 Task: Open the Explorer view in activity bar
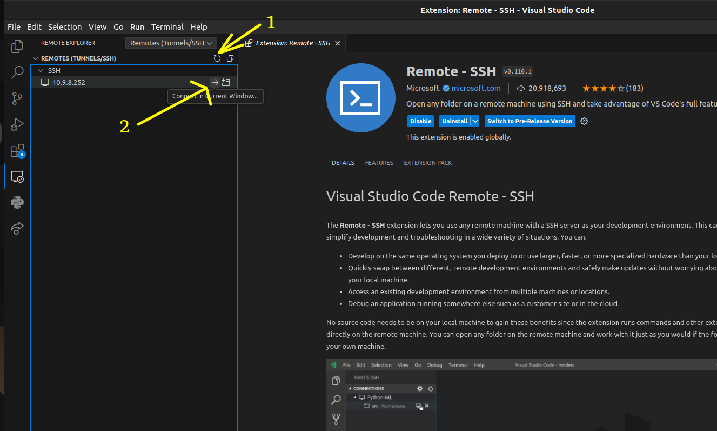[17, 47]
